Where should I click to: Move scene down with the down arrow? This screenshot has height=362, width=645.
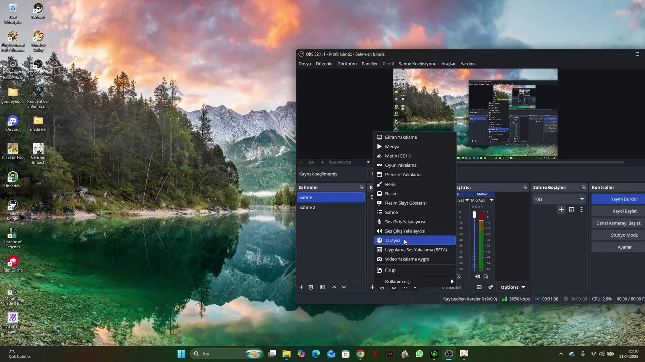tap(344, 287)
